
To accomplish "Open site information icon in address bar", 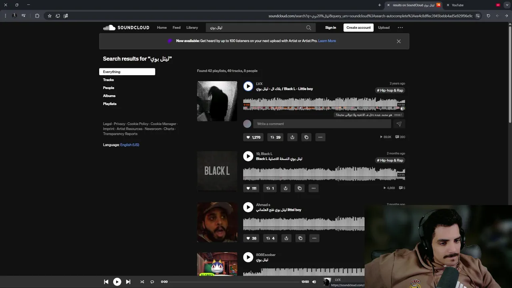I will point(478,16).
